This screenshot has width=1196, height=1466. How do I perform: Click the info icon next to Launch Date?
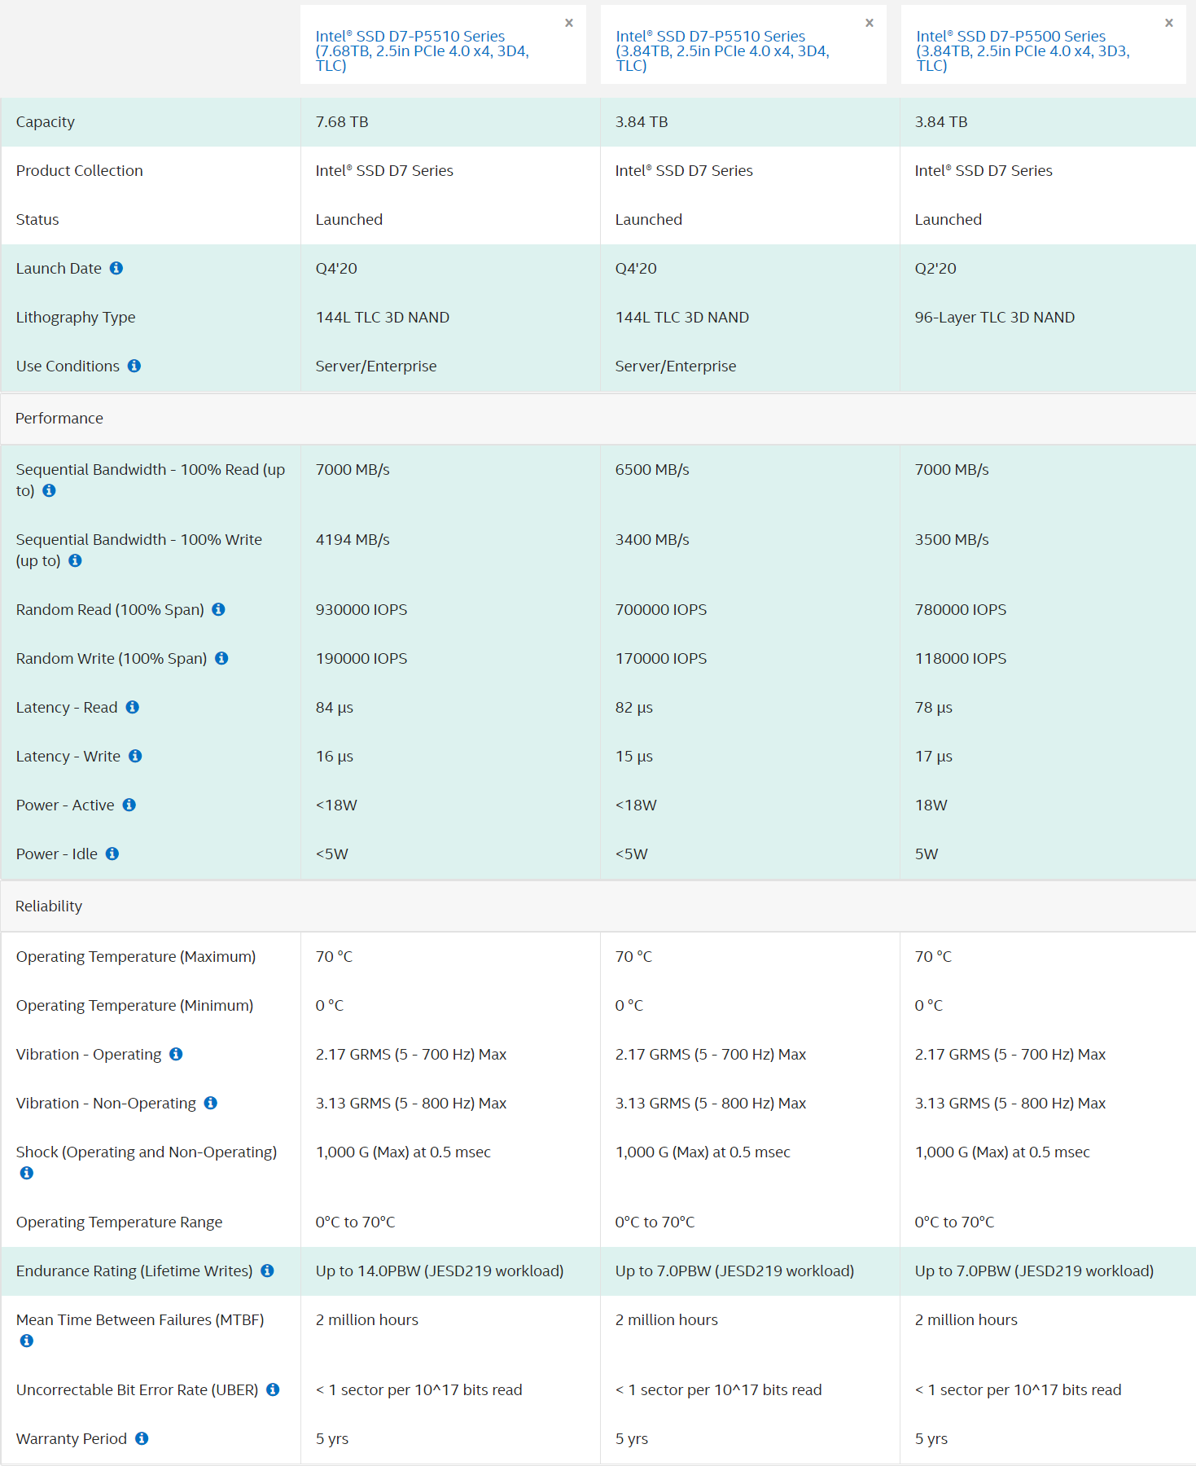click(x=116, y=268)
